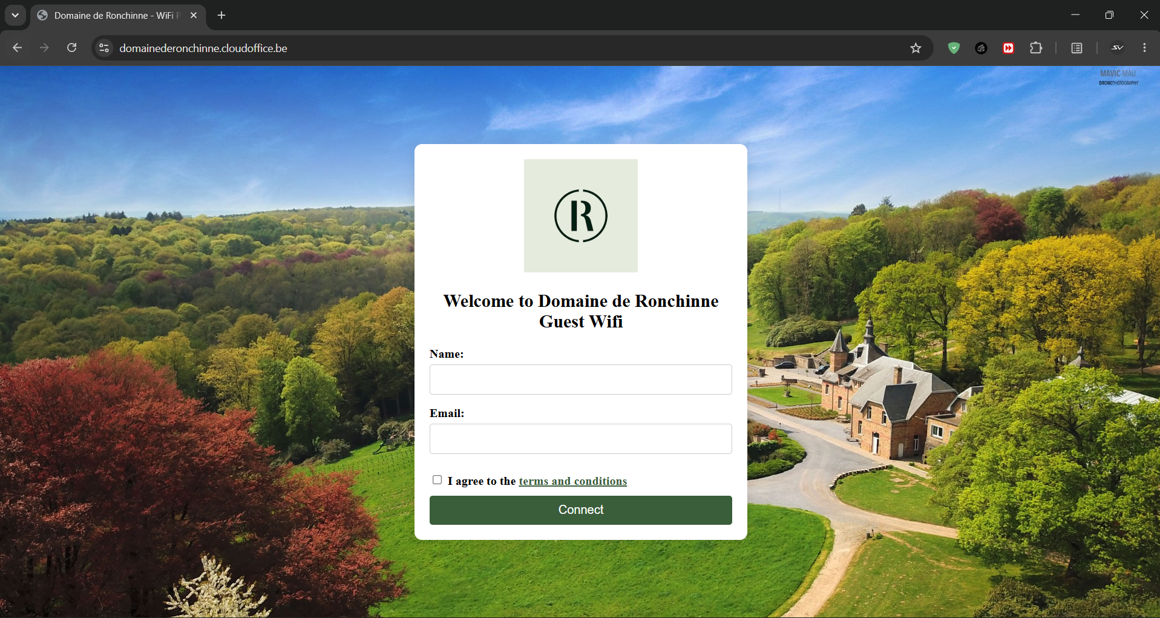
Task: Close the Domaine de Ronchinne tab
Action: (x=194, y=15)
